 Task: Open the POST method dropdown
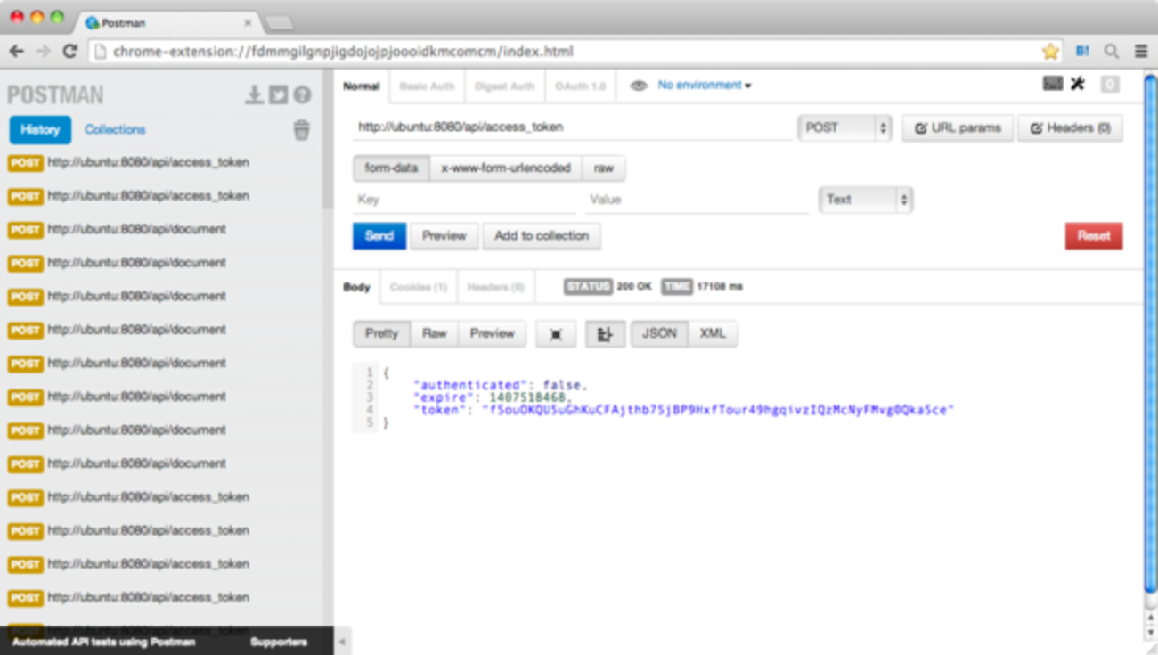pyautogui.click(x=844, y=127)
